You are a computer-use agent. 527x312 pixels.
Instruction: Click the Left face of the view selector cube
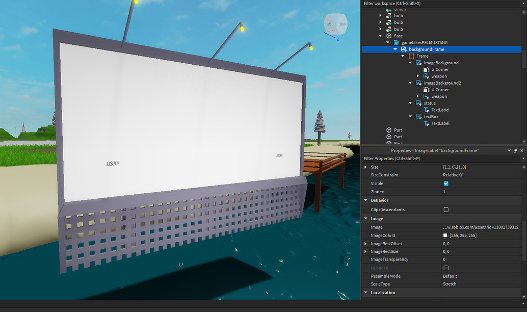328,24
